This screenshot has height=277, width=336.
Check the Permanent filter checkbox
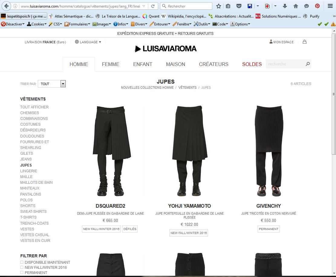click(22, 272)
